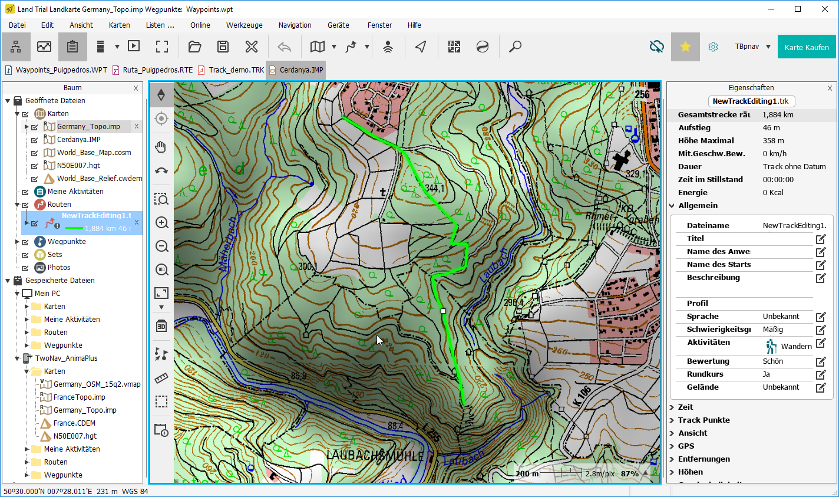This screenshot has height=497, width=839.
Task: Toggle the N50E007.hgt checkbox
Action: click(35, 166)
